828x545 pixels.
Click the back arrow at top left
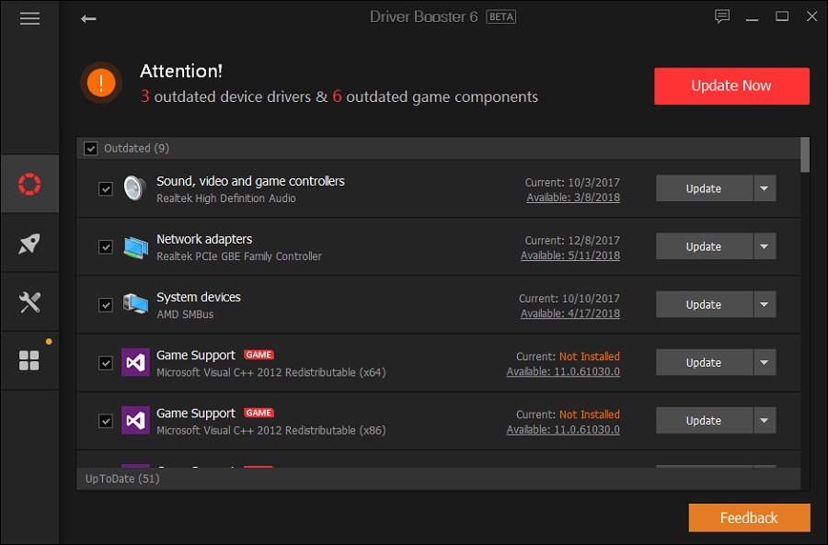pyautogui.click(x=88, y=17)
